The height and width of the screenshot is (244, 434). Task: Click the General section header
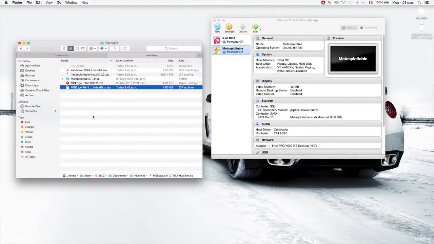(289, 38)
